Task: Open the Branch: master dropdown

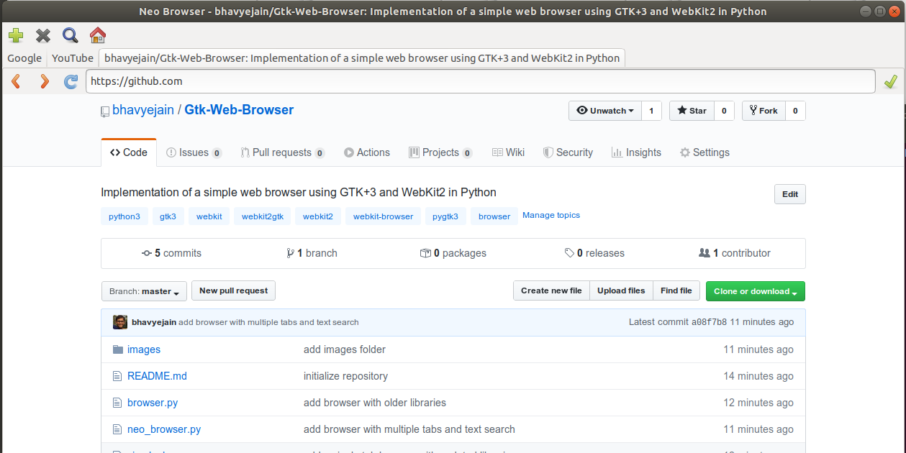Action: [x=144, y=291]
